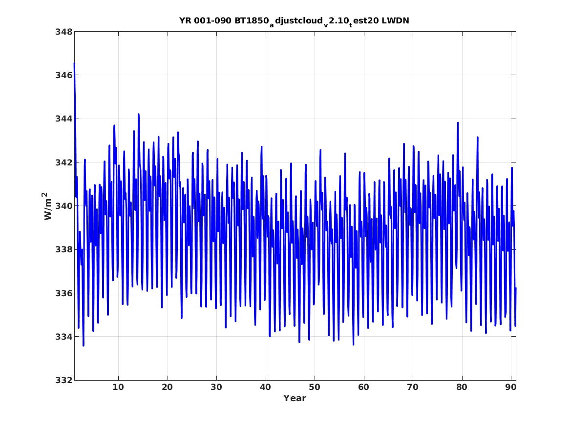The height and width of the screenshot is (427, 570).
Task: Click the plot title text
Action: [294, 21]
